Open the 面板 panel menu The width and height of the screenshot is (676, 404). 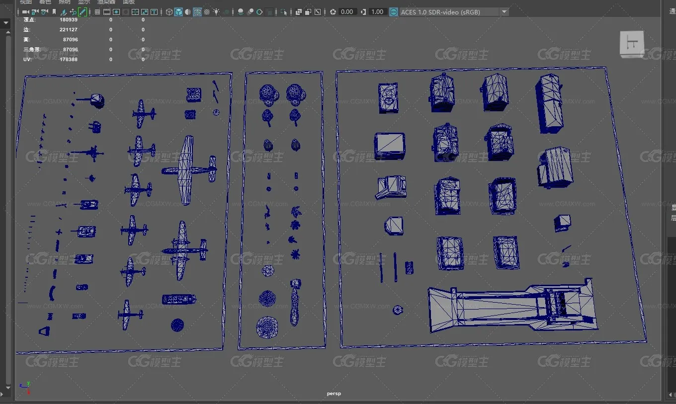(x=128, y=2)
